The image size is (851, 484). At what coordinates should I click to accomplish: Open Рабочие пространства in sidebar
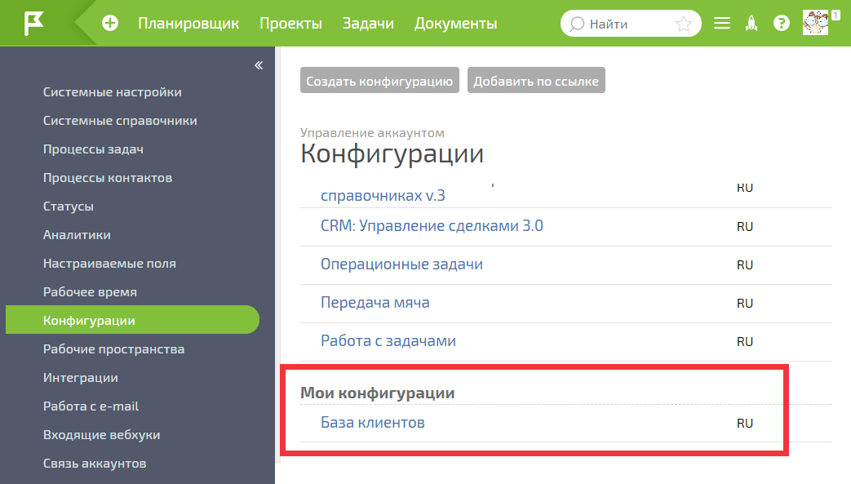114,349
